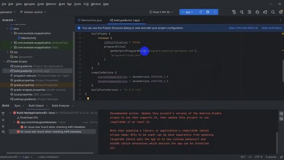Open the app run configuration dropdown
The width and height of the screenshot is (284, 160).
click(187, 12)
